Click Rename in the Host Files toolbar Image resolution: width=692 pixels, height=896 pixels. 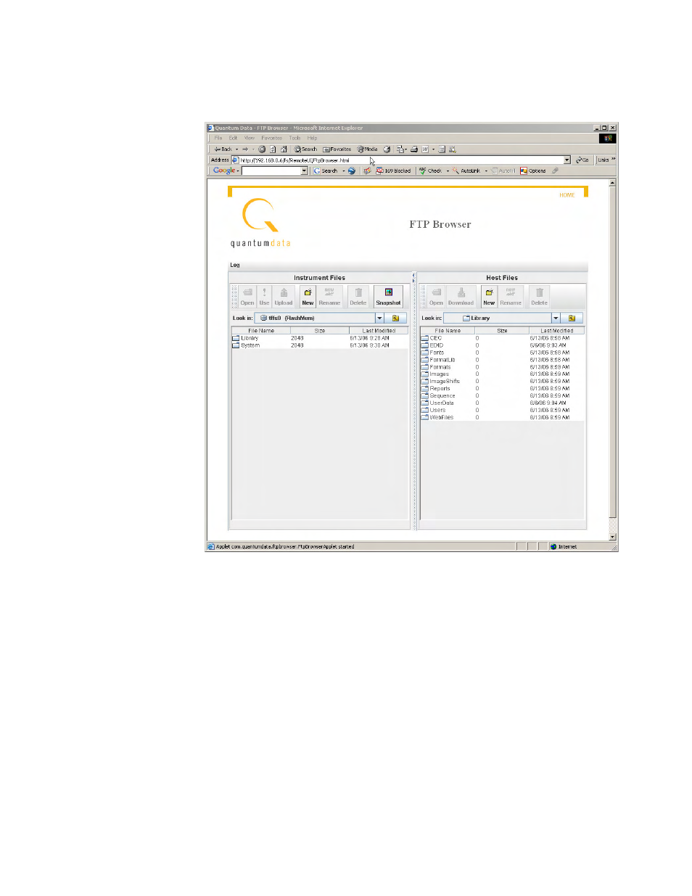tap(511, 296)
